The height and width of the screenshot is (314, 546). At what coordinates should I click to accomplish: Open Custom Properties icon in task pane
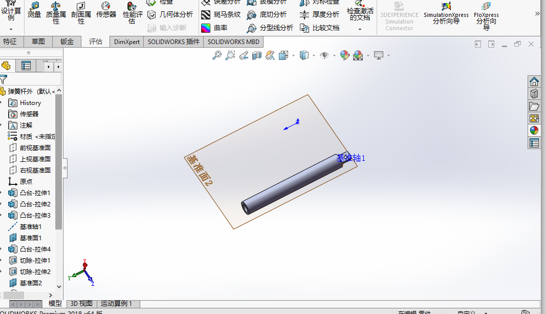(x=534, y=143)
